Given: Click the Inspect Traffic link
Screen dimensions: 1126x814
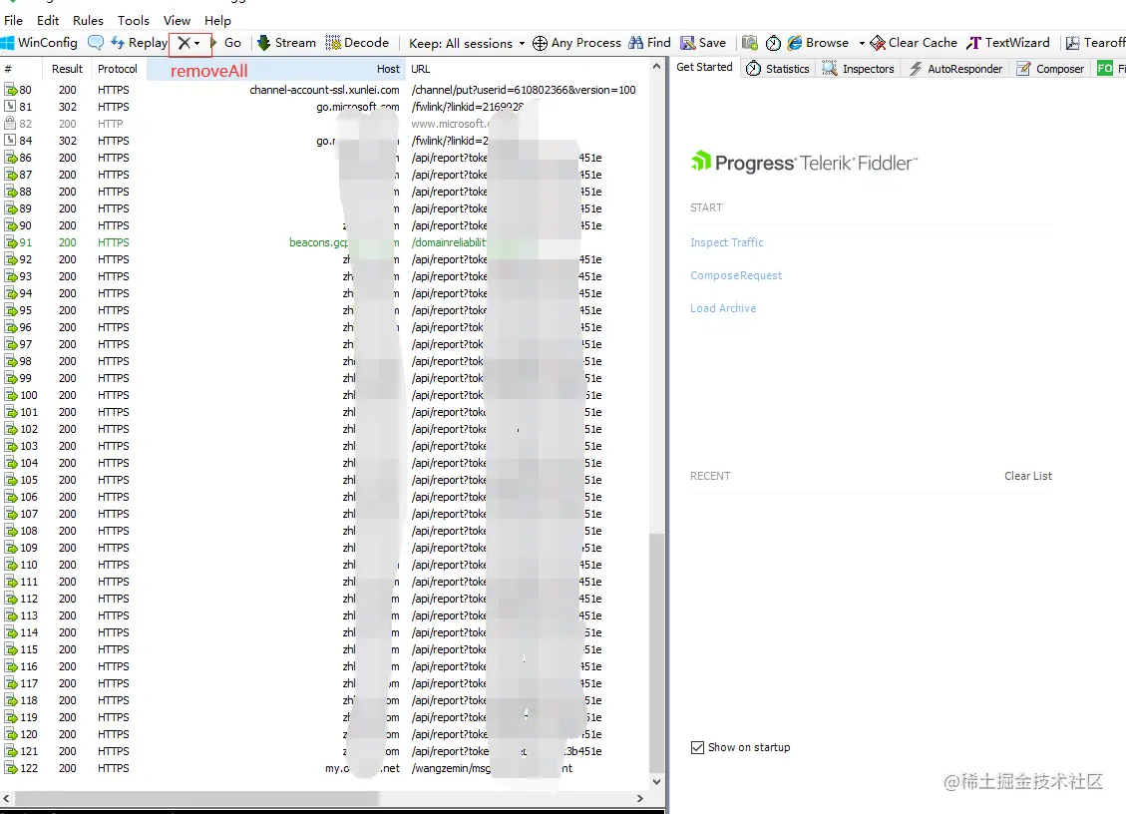Looking at the screenshot, I should point(727,242).
